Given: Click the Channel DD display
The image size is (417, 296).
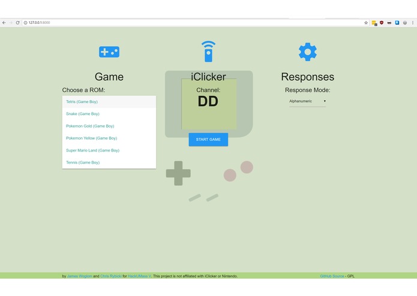Looking at the screenshot, I should coord(208,101).
